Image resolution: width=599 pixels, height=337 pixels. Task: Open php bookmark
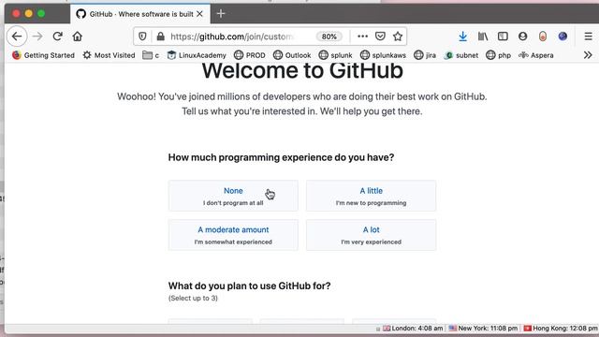498,55
